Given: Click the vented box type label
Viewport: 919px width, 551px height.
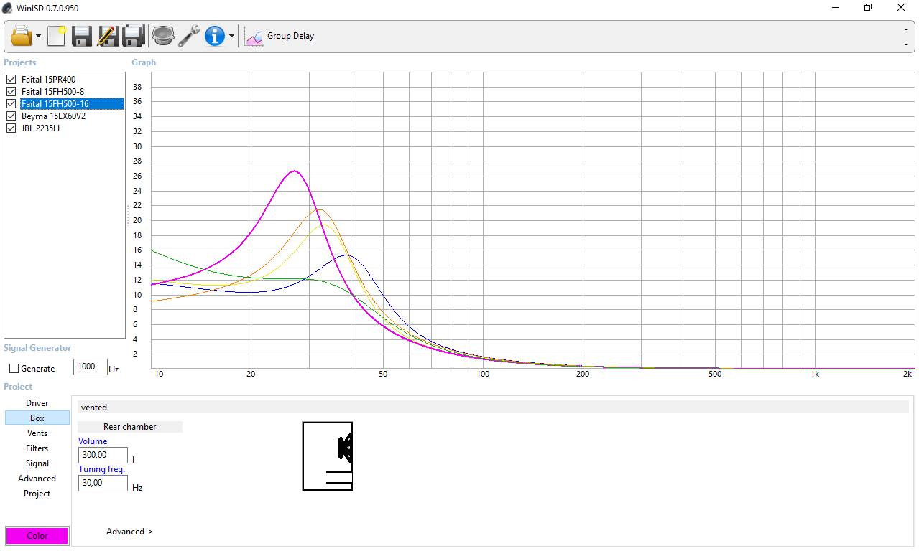Looking at the screenshot, I should [94, 408].
